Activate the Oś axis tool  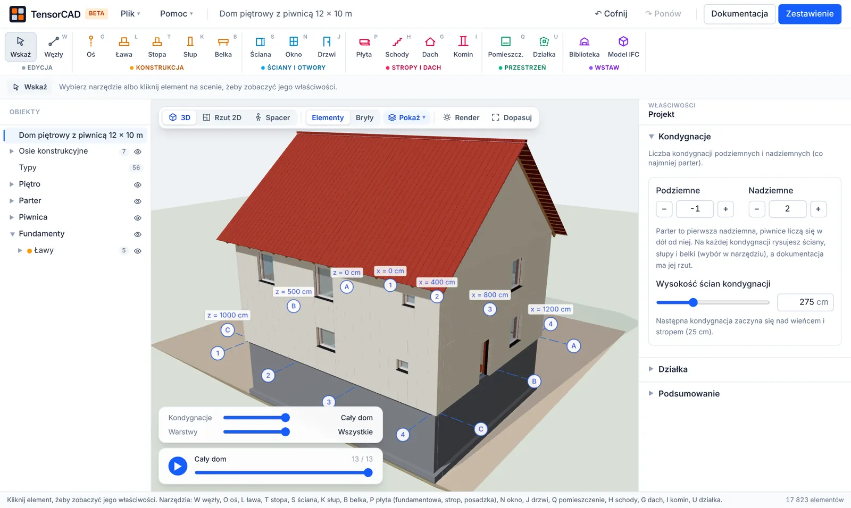pos(91,46)
